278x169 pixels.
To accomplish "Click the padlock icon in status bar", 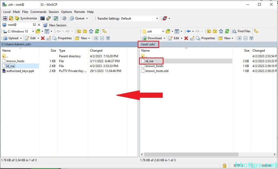I will (225, 166).
